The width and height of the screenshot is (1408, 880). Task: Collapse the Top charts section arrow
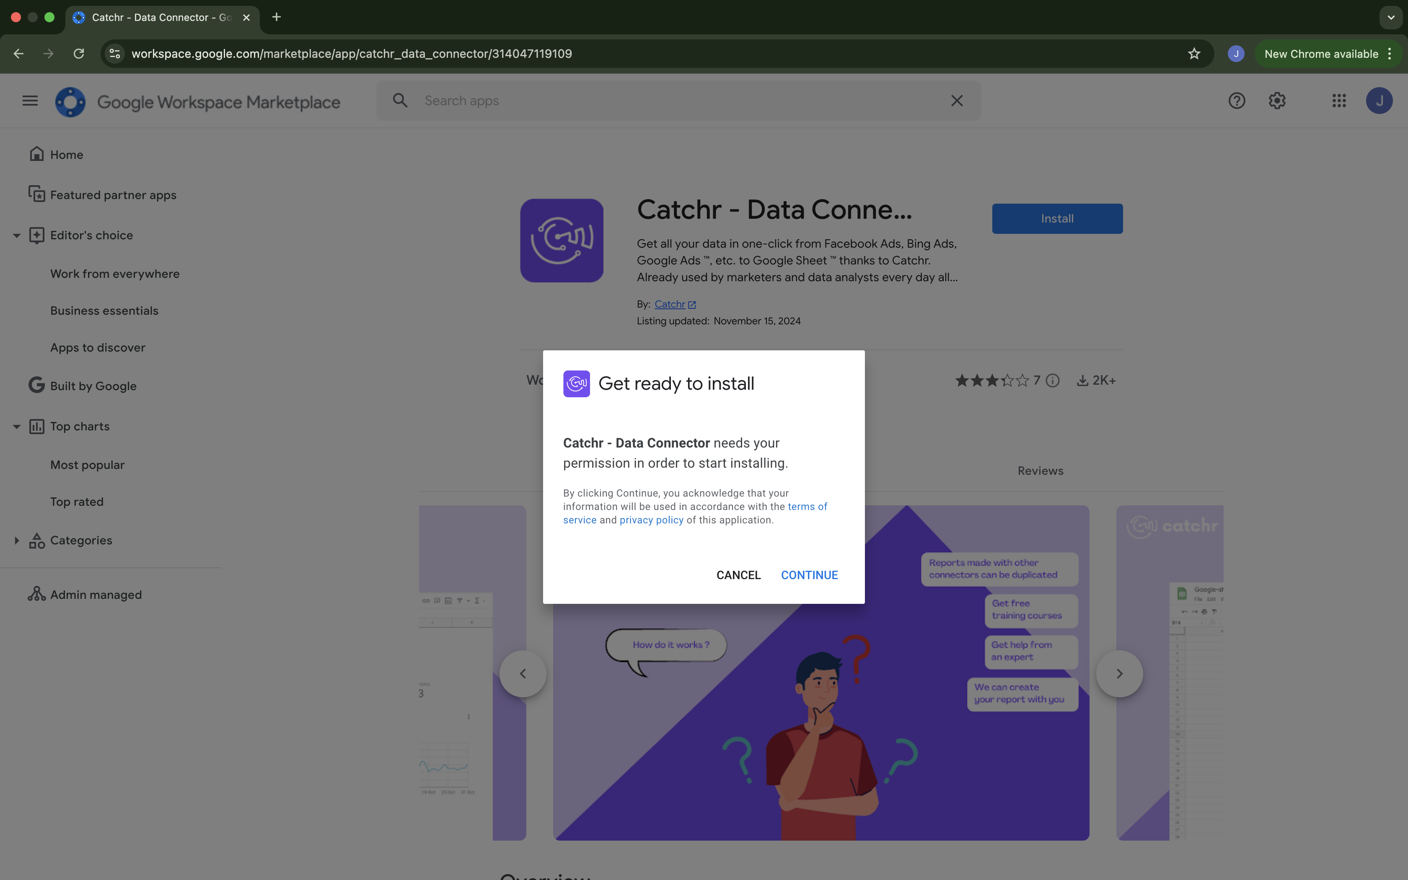[17, 426]
